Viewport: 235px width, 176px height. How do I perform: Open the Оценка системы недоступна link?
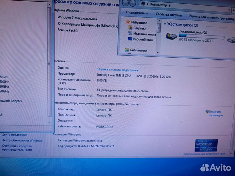(x=117, y=70)
